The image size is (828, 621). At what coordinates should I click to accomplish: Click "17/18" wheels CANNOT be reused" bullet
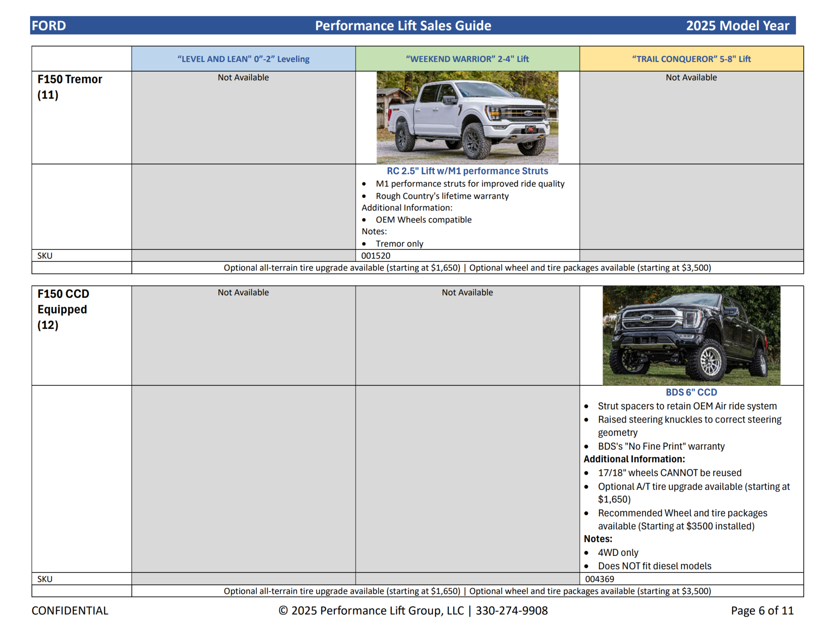670,473
